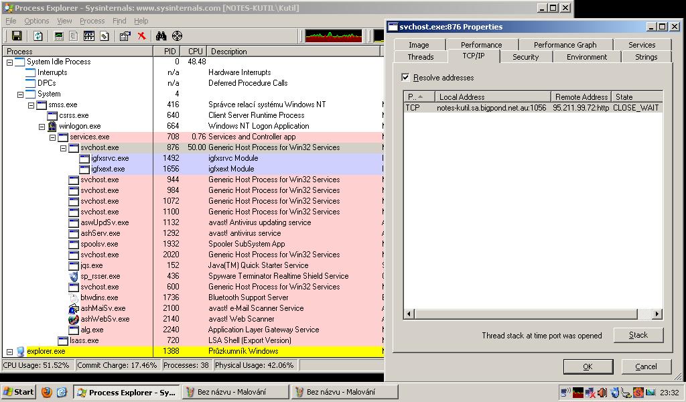Image resolution: width=686 pixels, height=402 pixels.
Task: Click the Stack button
Action: [638, 335]
